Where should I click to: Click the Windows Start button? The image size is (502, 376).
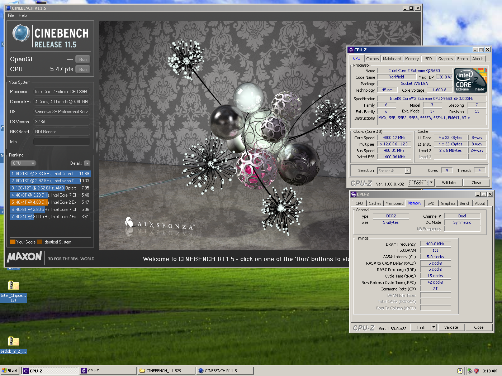coord(10,371)
